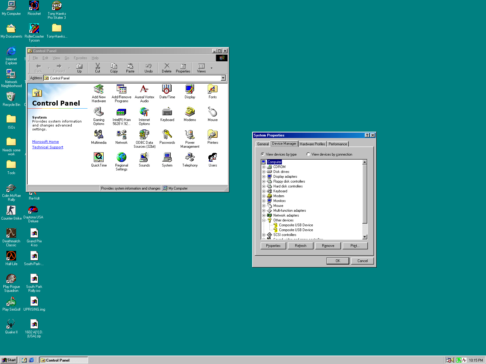The image size is (486, 364).
Task: Switch to the Hardware Profiles tab
Action: 312,144
